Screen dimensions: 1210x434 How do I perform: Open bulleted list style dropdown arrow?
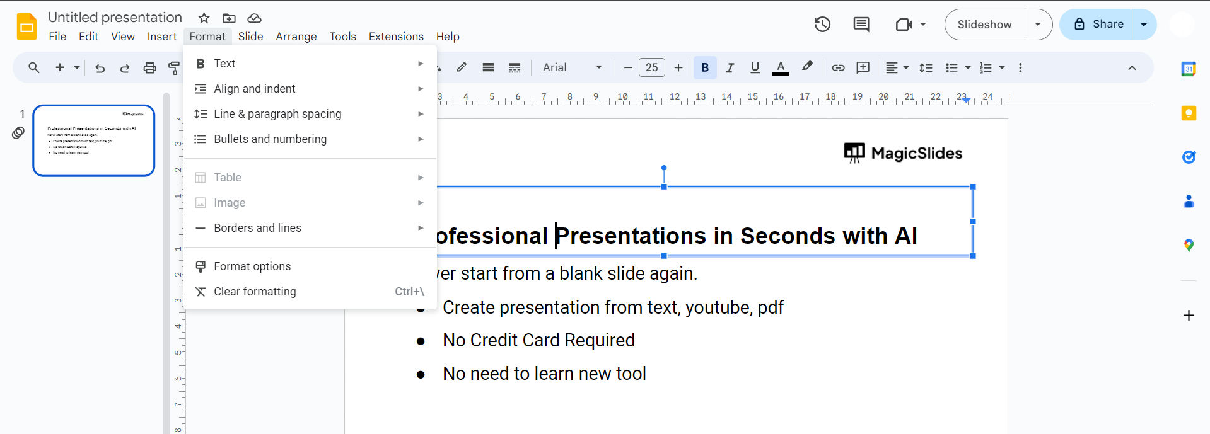968,67
